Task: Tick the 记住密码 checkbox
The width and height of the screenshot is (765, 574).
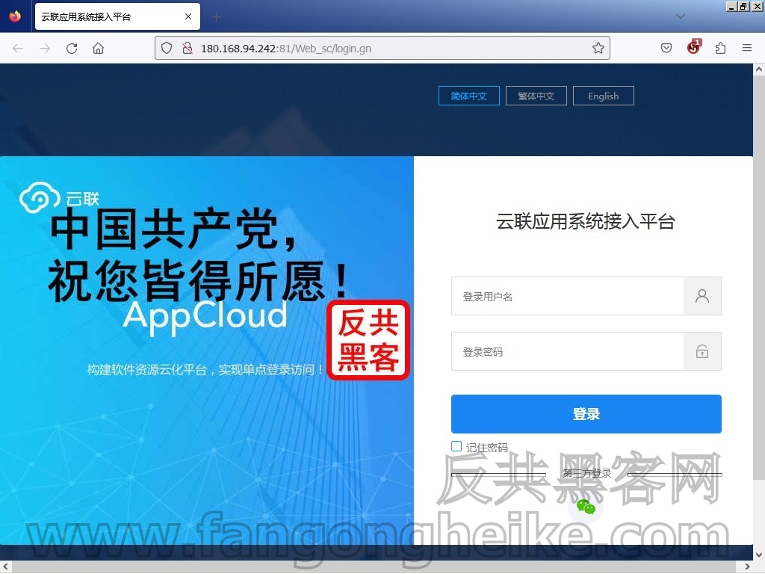Action: coord(456,446)
